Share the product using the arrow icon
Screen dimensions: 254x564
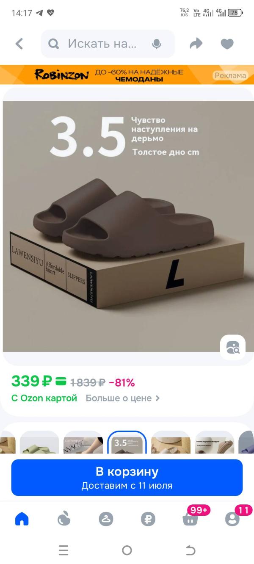click(x=196, y=44)
